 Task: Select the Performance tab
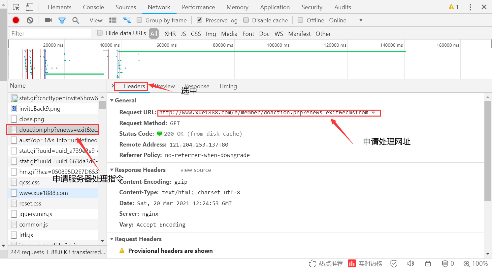pos(198,7)
